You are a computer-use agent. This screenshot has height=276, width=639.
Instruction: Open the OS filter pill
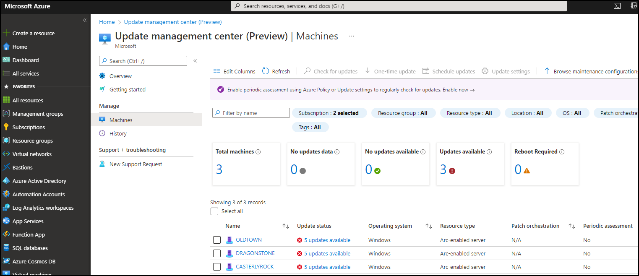tap(572, 113)
